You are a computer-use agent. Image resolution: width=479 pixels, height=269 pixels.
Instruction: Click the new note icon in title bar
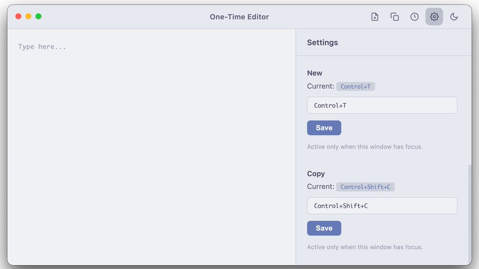(x=375, y=17)
